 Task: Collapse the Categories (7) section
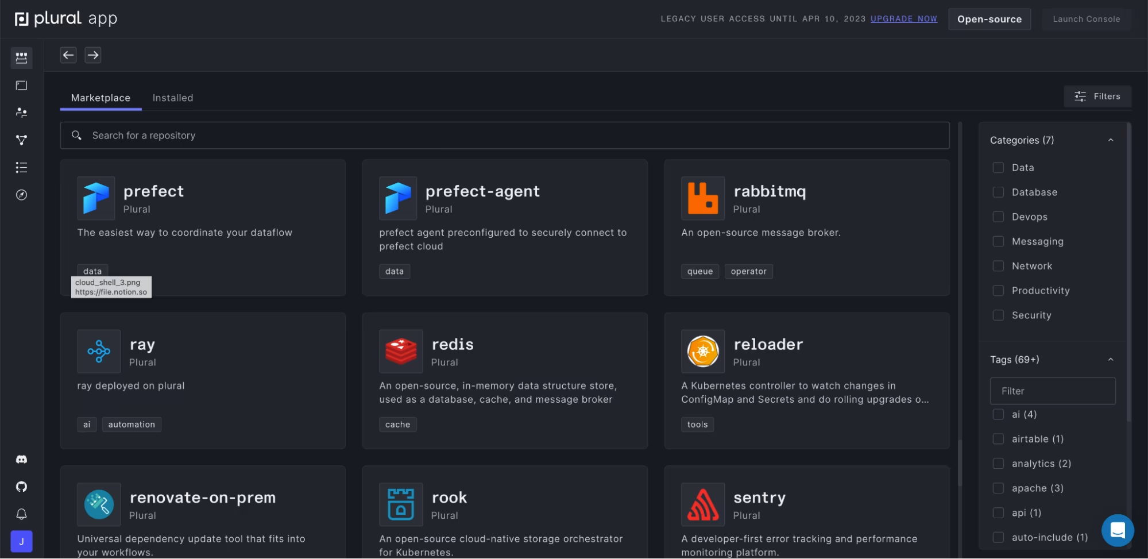point(1110,140)
